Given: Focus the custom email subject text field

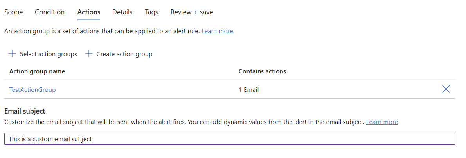Looking at the screenshot, I should point(230,139).
